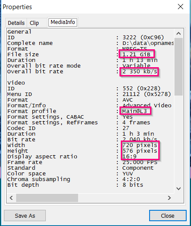
Task: Click the horizontal scrollbar left arrow
Action: (x=11, y=198)
